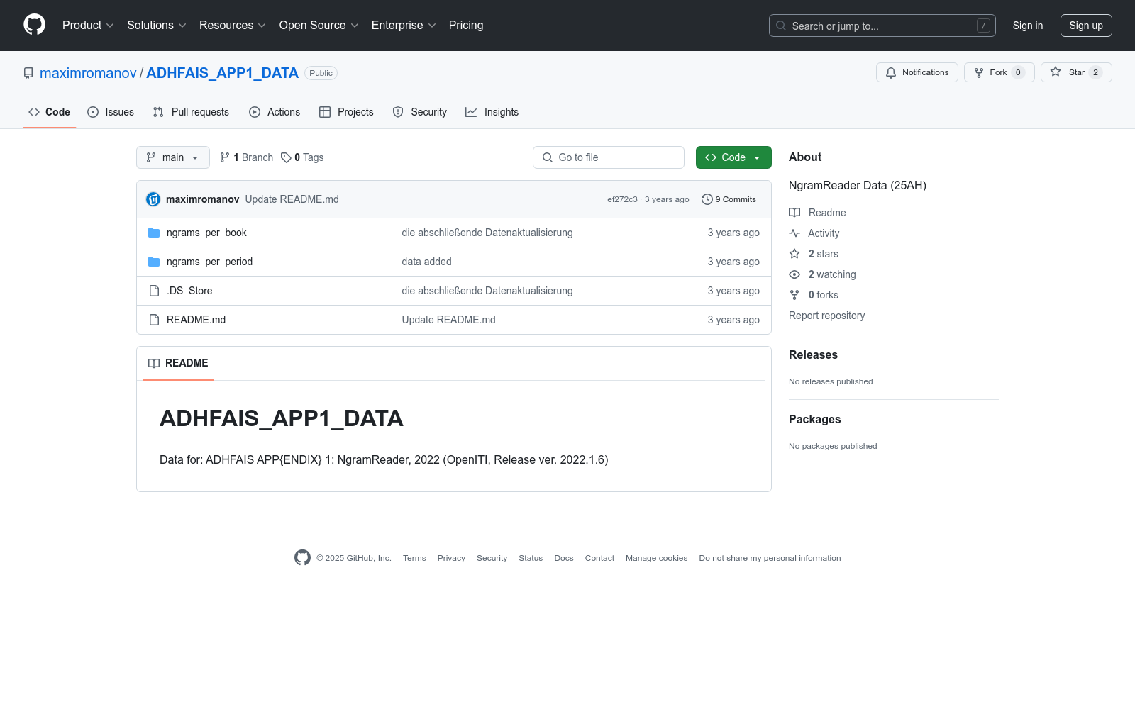Open the main branch selector dropdown
This screenshot has height=709, width=1135.
click(173, 157)
